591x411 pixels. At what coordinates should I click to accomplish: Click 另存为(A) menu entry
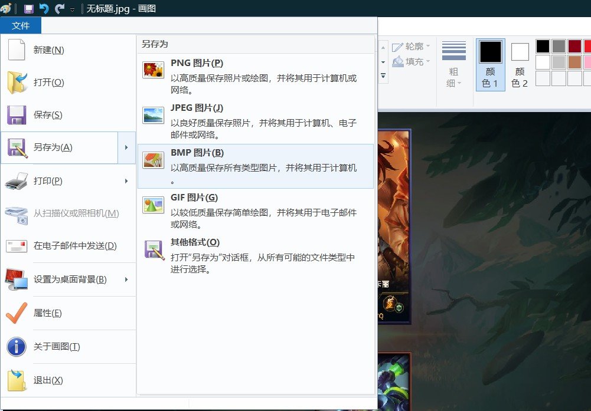(60, 147)
